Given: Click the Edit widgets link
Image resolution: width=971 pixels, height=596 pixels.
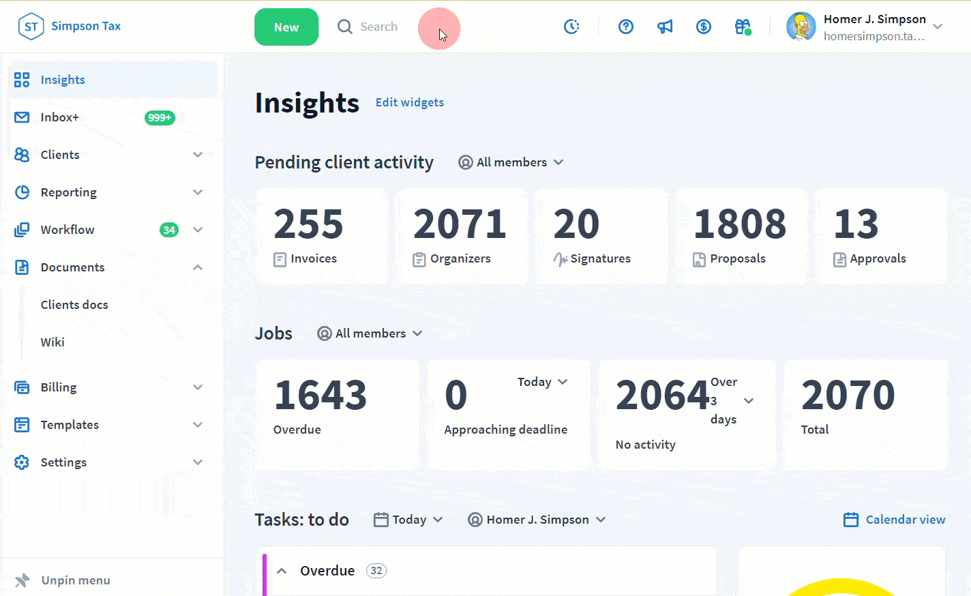Looking at the screenshot, I should point(409,102).
